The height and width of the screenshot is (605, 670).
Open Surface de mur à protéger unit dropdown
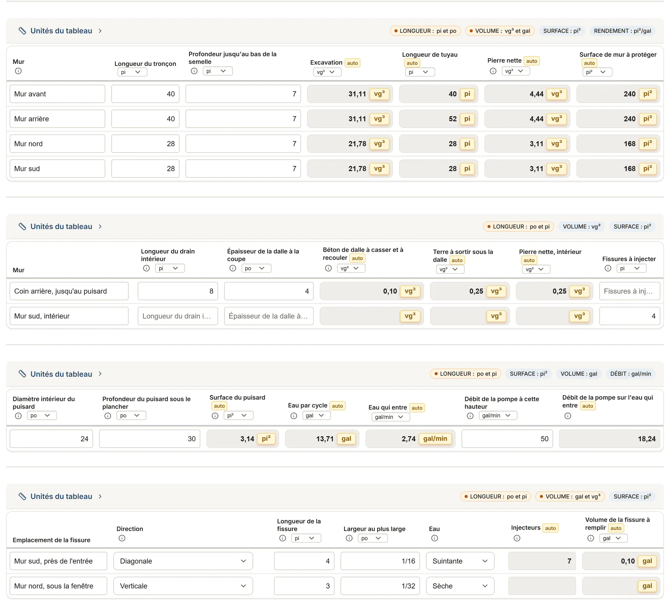point(597,72)
